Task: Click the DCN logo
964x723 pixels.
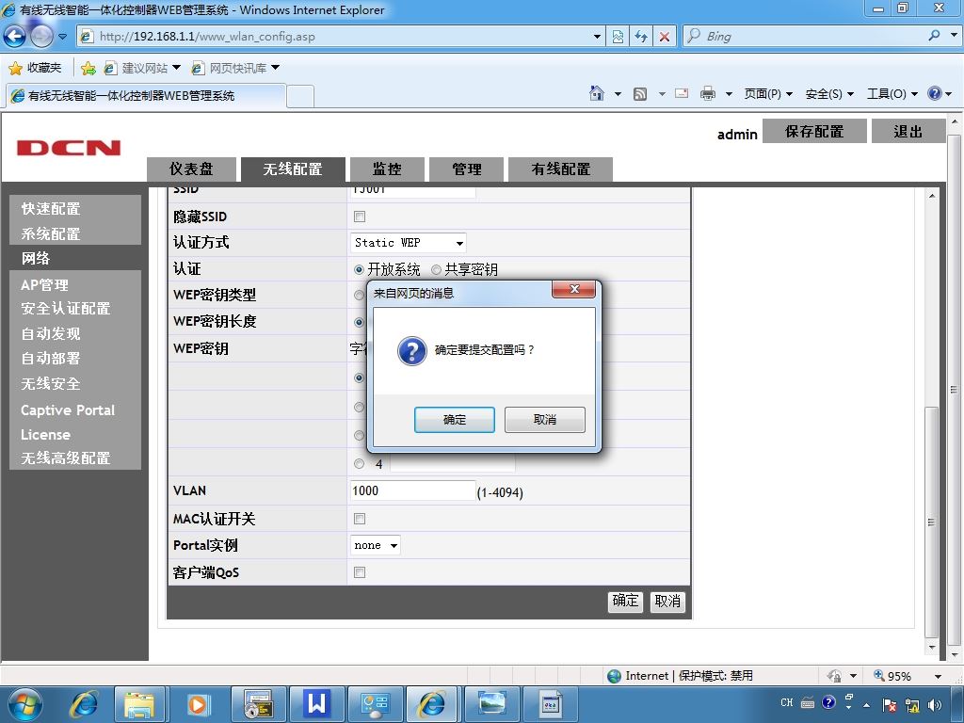Action: point(68,148)
